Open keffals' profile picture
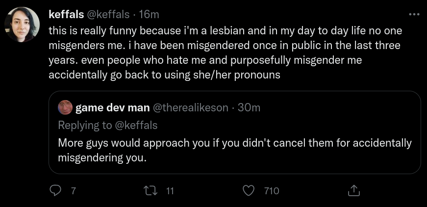Image resolution: width=427 pixels, height=207 pixels. coord(22,25)
